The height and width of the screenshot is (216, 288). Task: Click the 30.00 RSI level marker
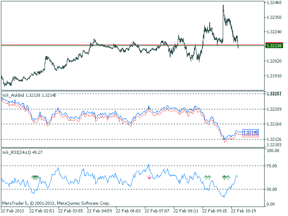click(272, 189)
